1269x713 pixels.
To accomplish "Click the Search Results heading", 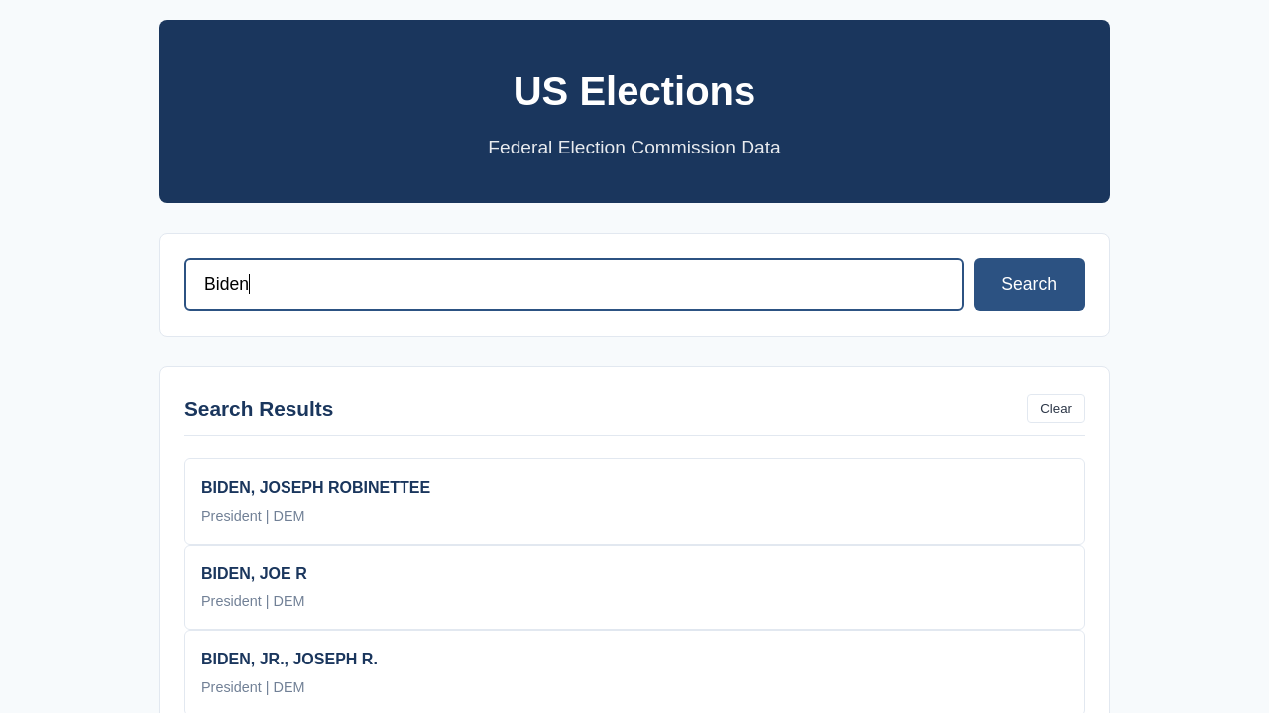I will 259,409.
